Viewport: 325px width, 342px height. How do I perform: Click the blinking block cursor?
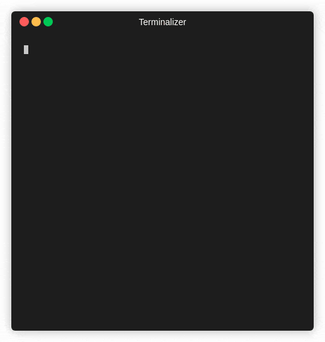click(x=26, y=50)
